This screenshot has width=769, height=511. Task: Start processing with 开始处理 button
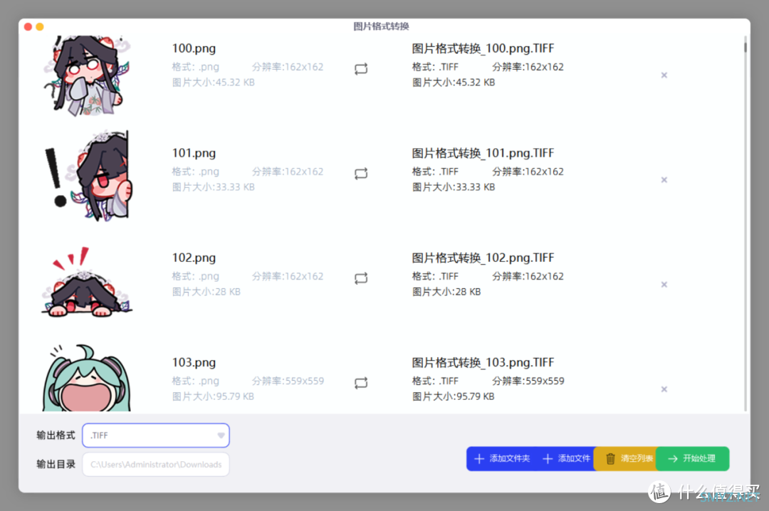[693, 458]
